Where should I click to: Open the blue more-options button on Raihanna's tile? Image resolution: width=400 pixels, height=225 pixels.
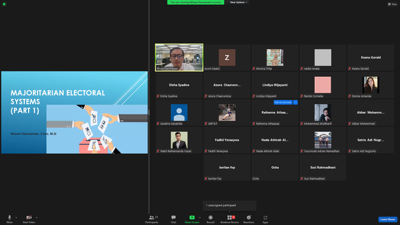[x=296, y=102]
